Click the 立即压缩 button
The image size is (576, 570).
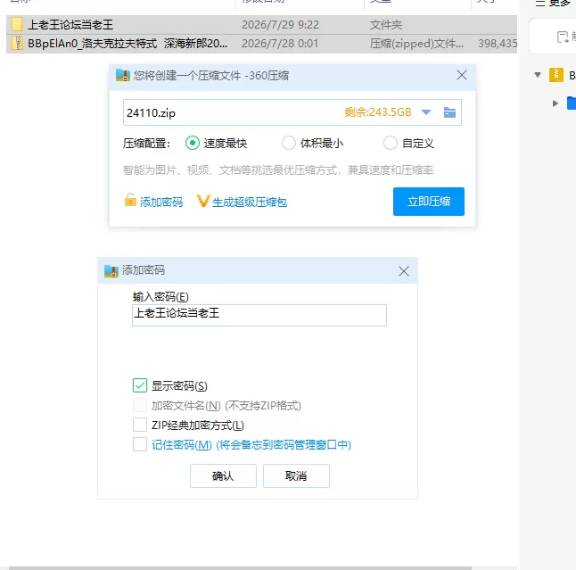coord(428,202)
